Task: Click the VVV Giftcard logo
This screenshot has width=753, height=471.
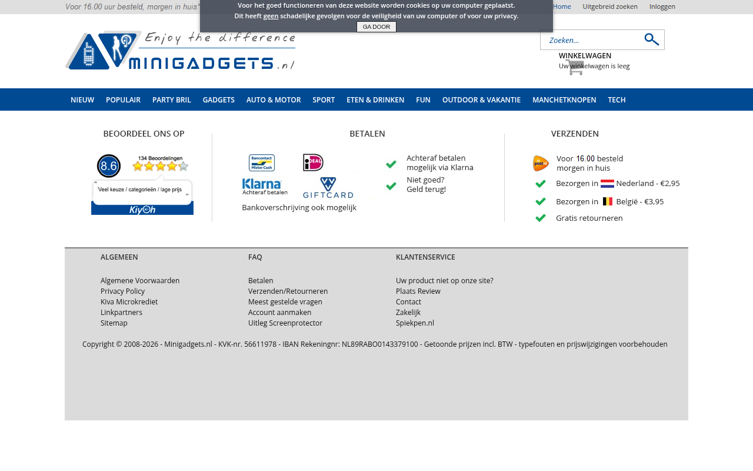Action: tap(328, 187)
